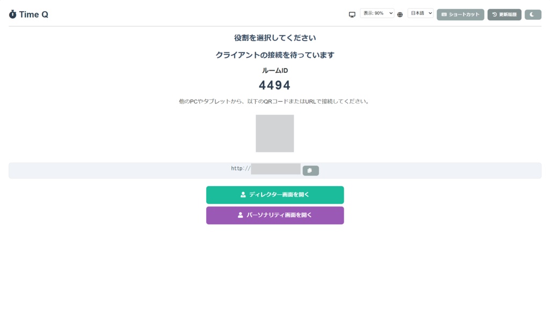Click the URL field after http://
The width and height of the screenshot is (550, 332).
(276, 168)
